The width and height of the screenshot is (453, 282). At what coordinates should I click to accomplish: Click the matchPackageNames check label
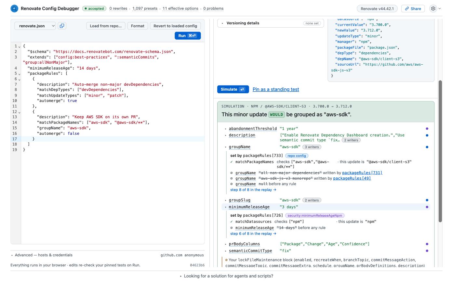tap(255, 162)
